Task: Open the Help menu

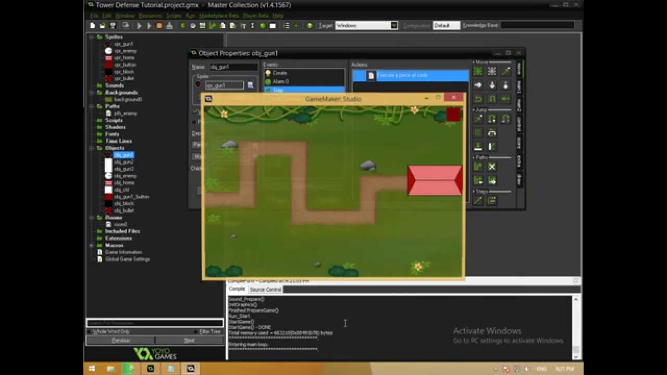Action: 278,16
